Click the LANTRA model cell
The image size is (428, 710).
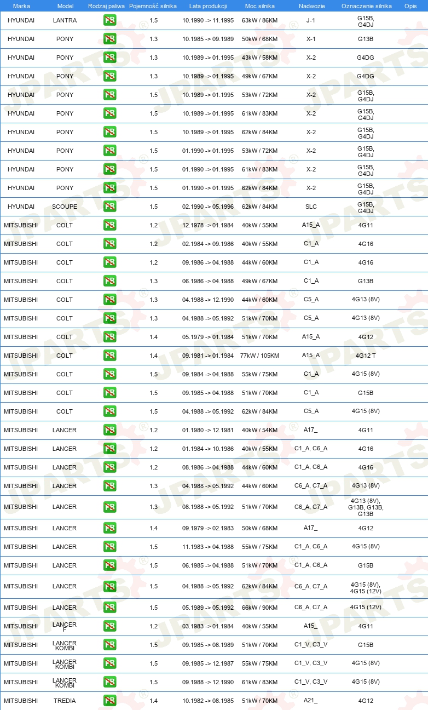click(65, 21)
